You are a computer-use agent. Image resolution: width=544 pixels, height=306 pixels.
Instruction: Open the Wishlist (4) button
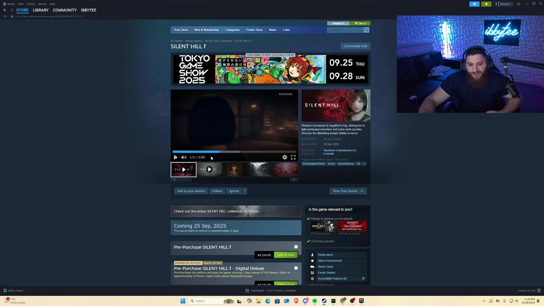tap(339, 23)
